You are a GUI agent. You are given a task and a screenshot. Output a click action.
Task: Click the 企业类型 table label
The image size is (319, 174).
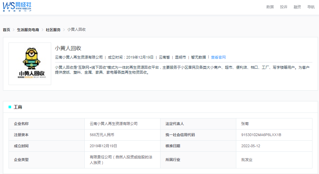pyautogui.click(x=21, y=160)
